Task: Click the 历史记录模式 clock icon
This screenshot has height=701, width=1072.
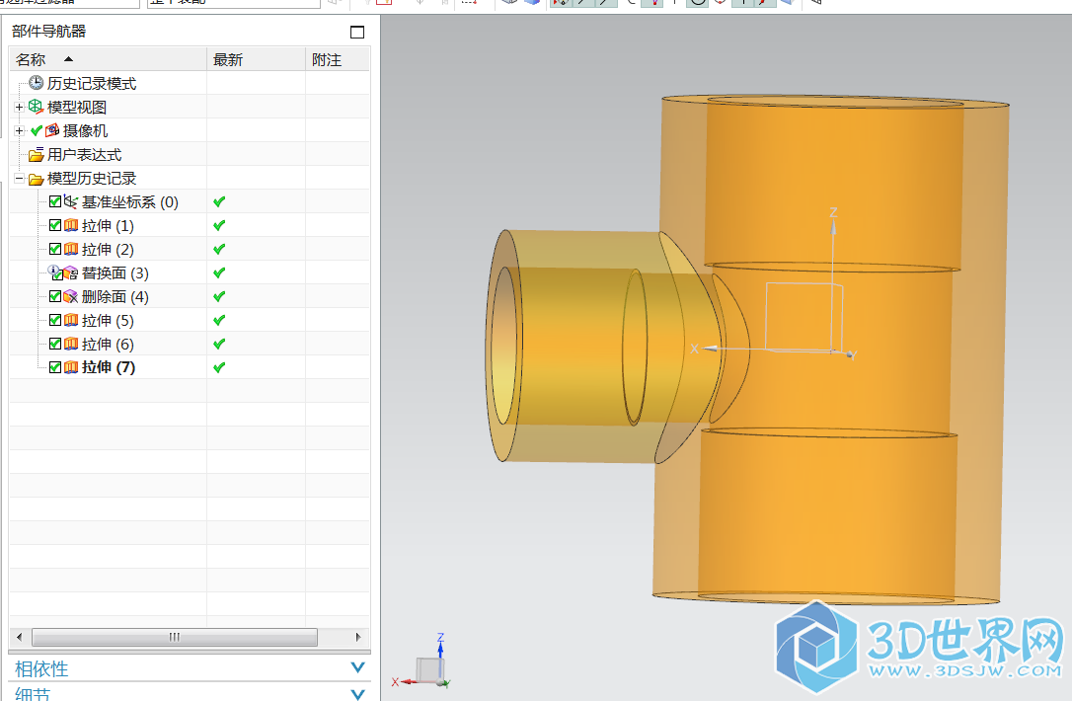Action: [x=37, y=84]
